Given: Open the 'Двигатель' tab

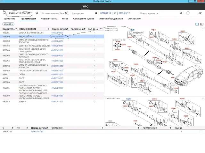Looking at the screenshot, I should (x=10, y=19).
